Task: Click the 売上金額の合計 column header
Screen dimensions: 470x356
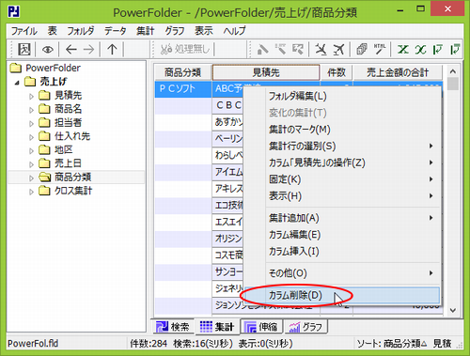Action: [x=398, y=72]
